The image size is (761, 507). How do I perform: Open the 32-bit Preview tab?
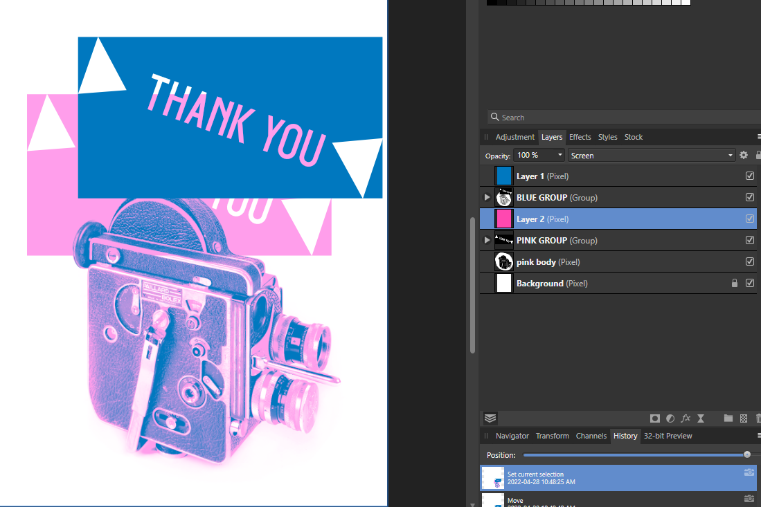tap(668, 436)
